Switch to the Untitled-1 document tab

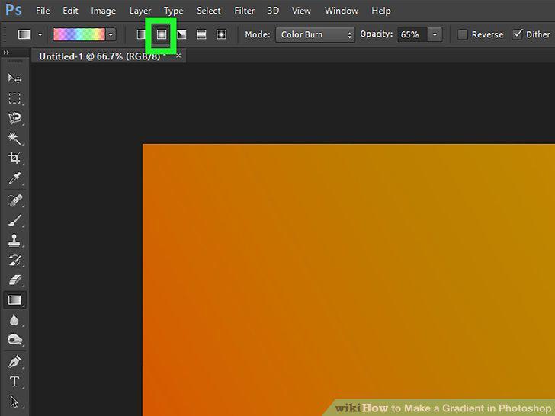[x=99, y=56]
